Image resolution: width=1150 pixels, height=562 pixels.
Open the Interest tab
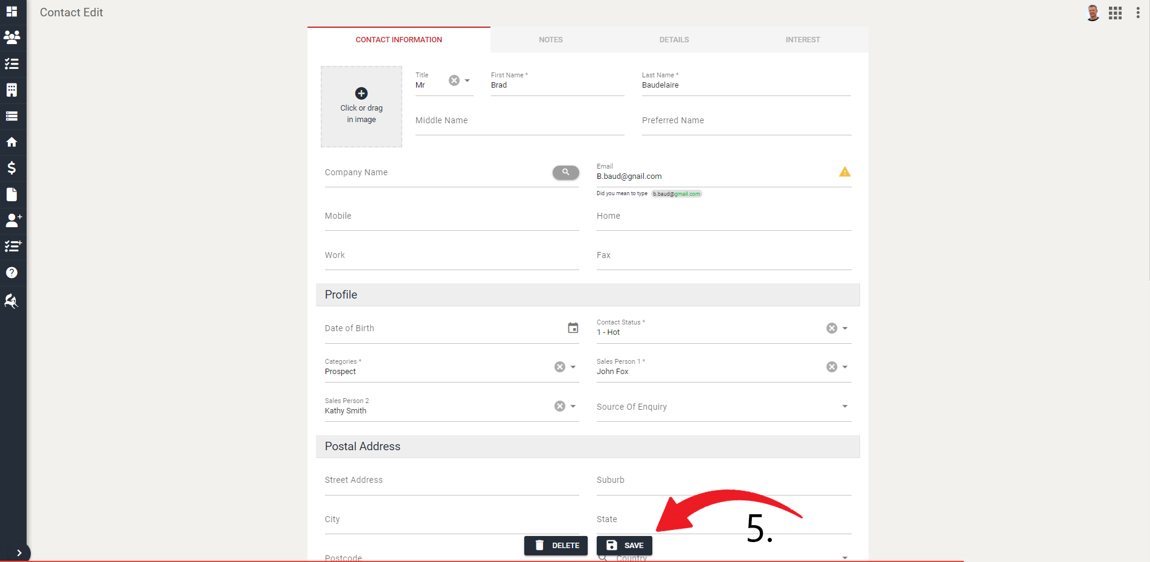(x=803, y=39)
